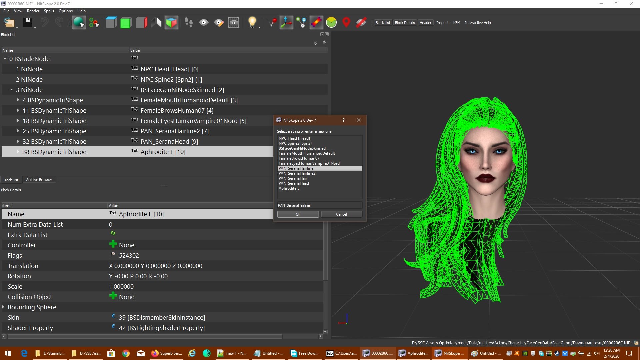Activate the Select Vertices tool
Image resolution: width=640 pixels, height=360 pixels.
[x=94, y=23]
